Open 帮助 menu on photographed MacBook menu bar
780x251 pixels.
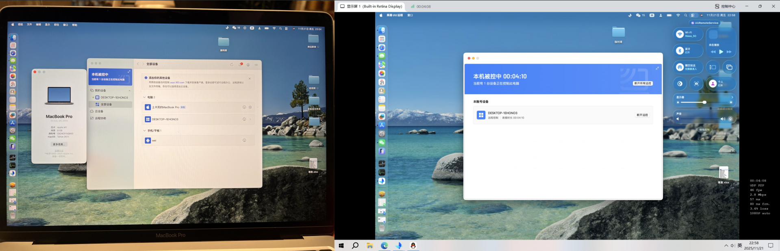pyautogui.click(x=75, y=25)
